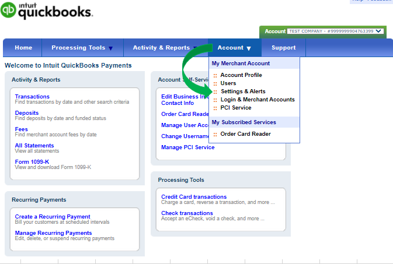Open the Activity & Reports menu

(165, 48)
